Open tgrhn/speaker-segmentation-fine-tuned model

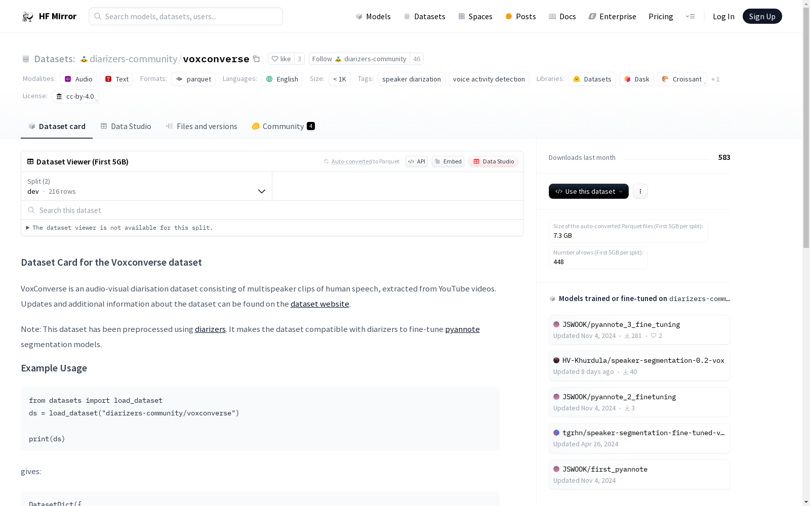click(639, 438)
